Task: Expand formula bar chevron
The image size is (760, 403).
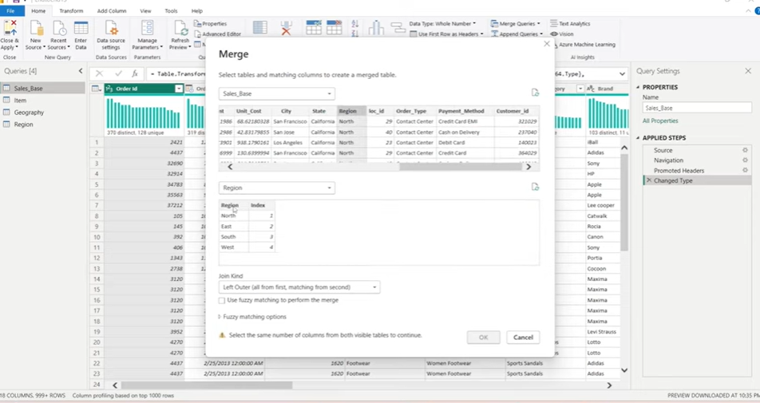Action: [622, 74]
